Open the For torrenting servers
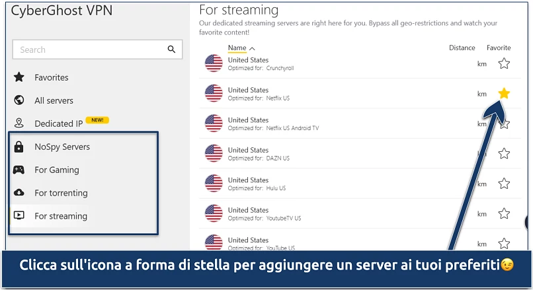This screenshot has width=533, height=290. tap(61, 193)
